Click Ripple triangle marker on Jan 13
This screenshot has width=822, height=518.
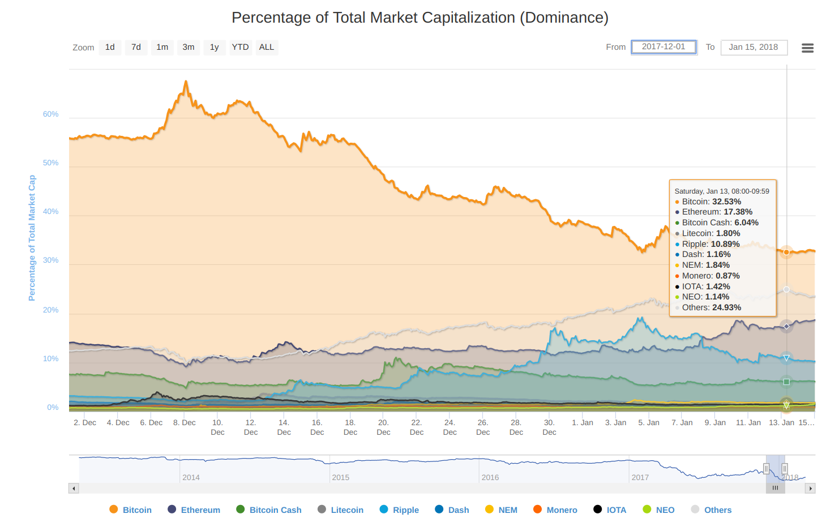click(x=786, y=358)
